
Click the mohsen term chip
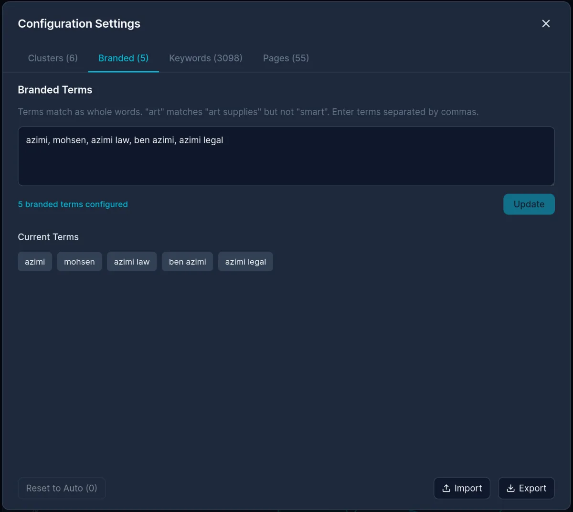pos(79,261)
